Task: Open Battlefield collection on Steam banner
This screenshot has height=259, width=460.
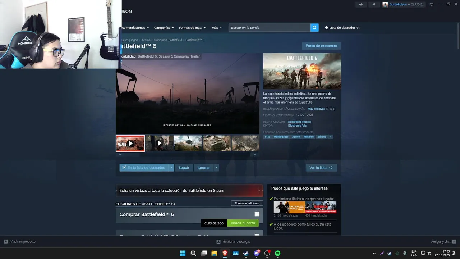Action: [189, 190]
